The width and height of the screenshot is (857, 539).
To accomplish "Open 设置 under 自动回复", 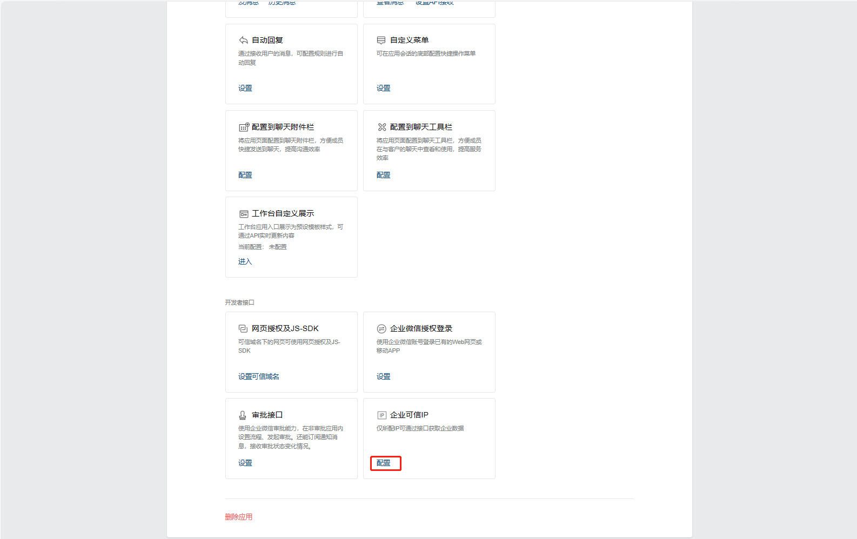I will [245, 88].
